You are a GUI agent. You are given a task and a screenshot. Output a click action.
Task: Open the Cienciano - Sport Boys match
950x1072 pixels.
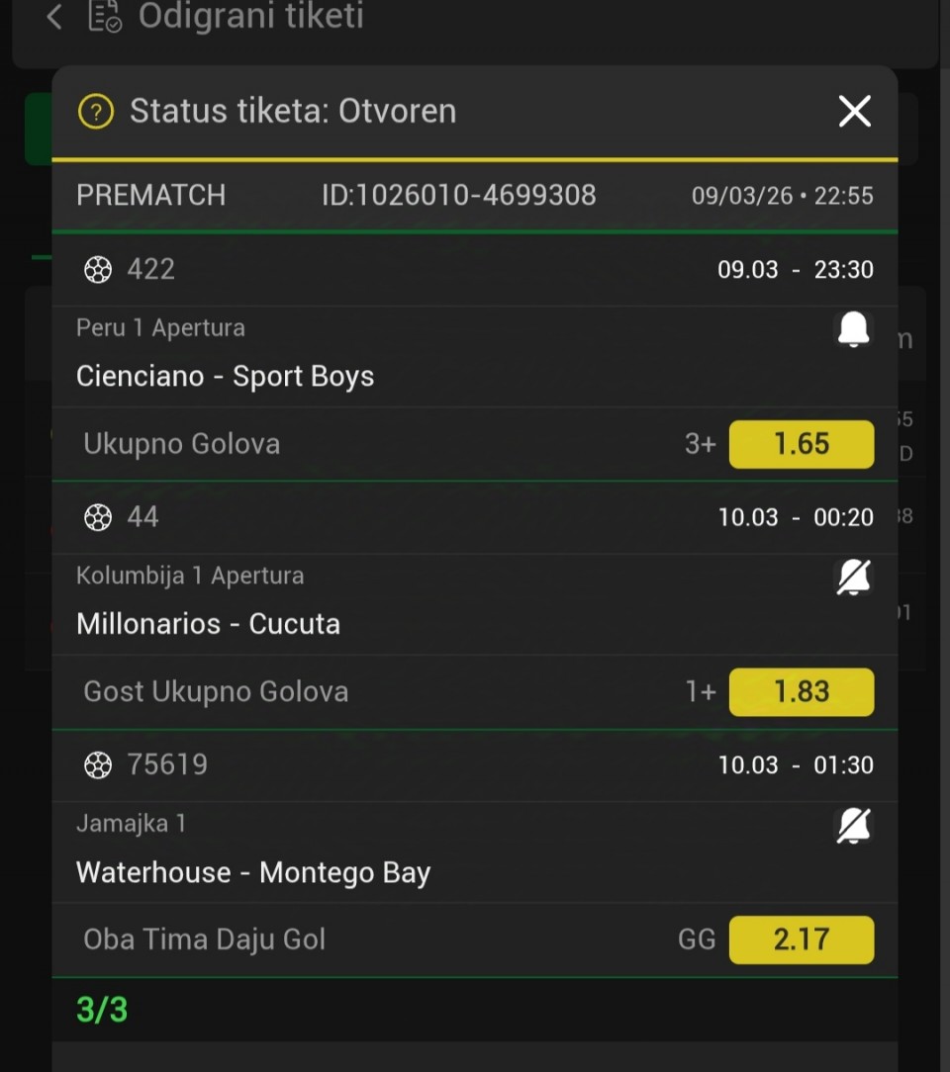[x=226, y=376]
